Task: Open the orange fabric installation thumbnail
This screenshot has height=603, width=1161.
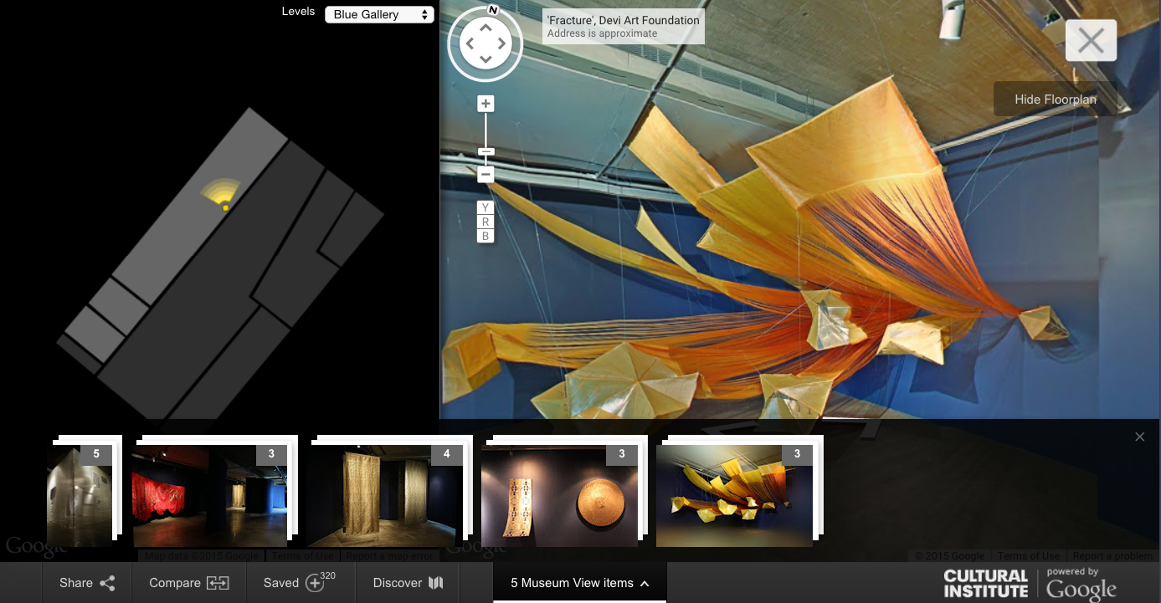Action: coord(734,495)
